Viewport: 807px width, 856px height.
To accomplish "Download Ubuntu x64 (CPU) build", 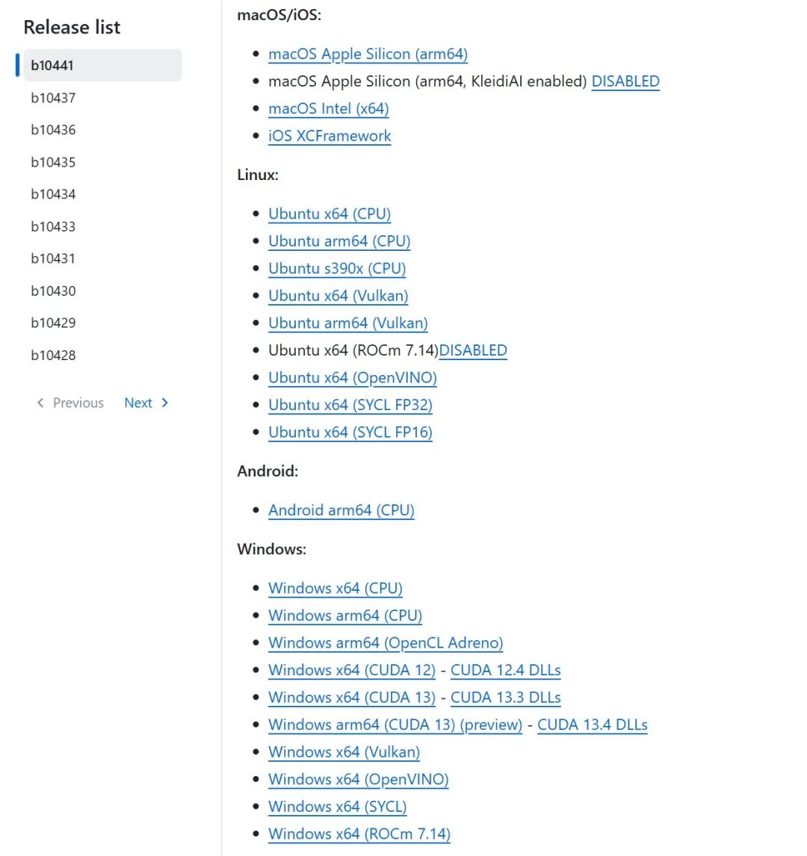I will (x=330, y=214).
